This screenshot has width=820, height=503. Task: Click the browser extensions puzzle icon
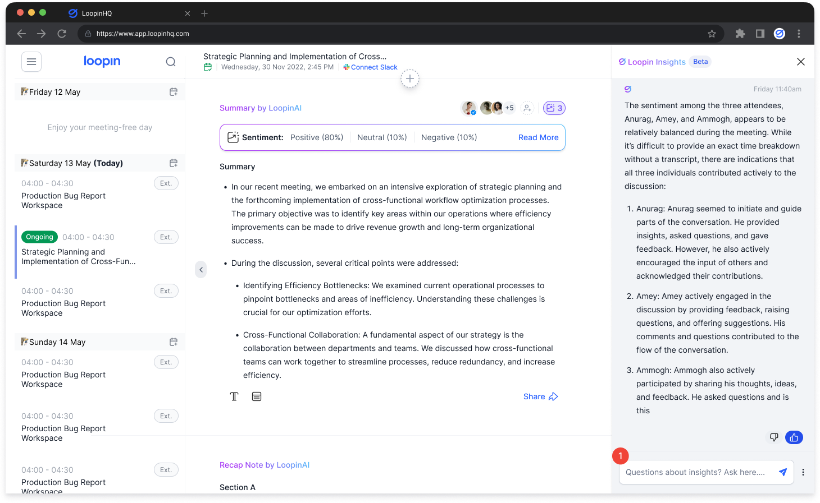point(740,34)
